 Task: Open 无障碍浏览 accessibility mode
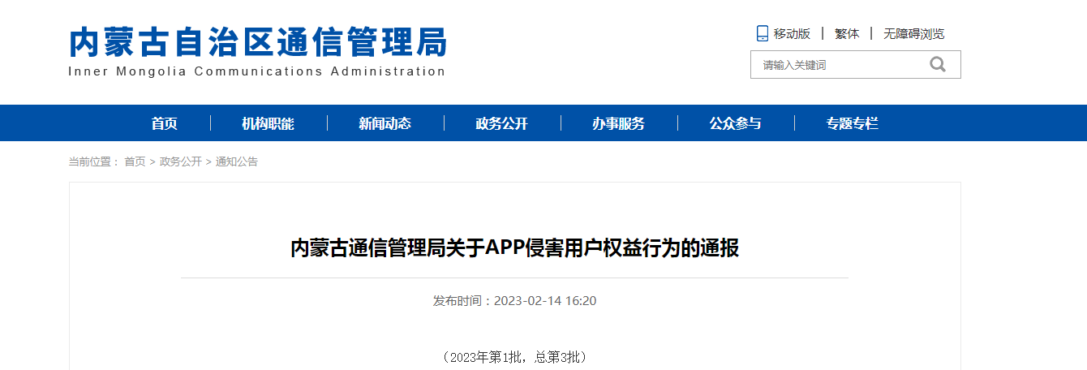point(913,33)
